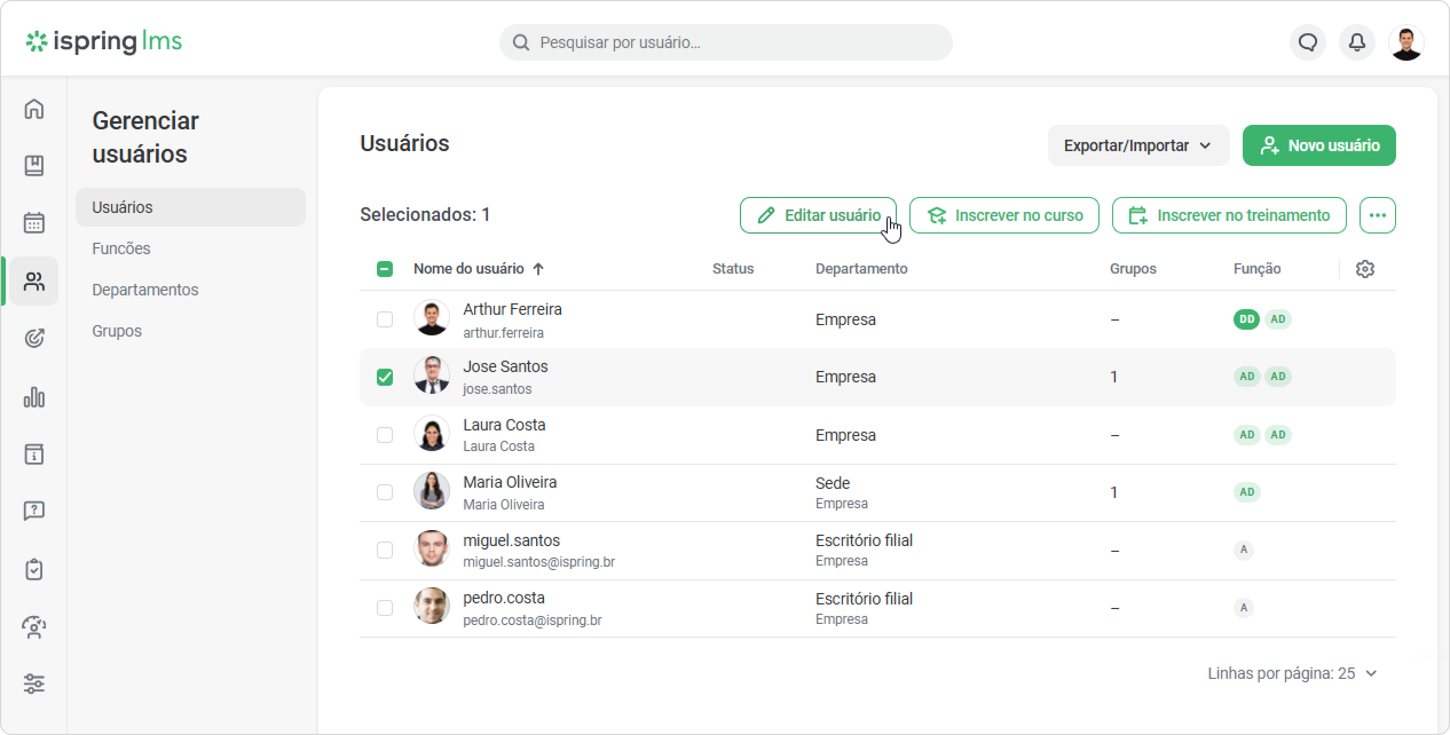
Task: Open the clipboard tasks icon in sidebar
Action: 34,569
